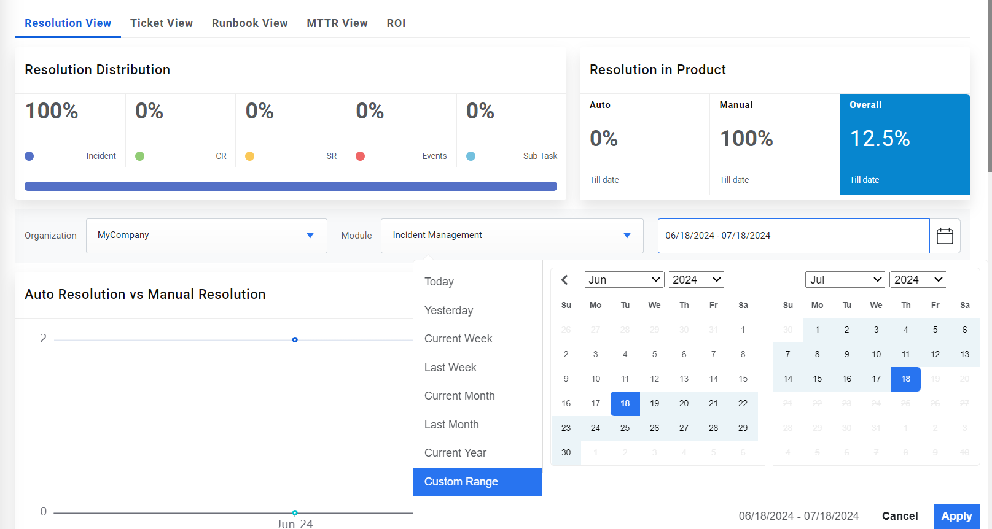
Task: Open the Jul month selector
Action: point(845,280)
